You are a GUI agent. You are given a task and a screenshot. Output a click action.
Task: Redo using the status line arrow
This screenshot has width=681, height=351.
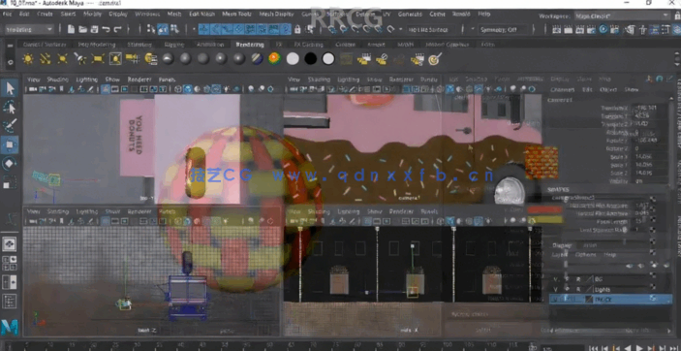[117, 30]
